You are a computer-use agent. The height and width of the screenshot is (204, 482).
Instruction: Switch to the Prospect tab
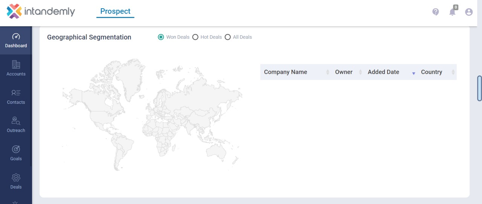115,11
